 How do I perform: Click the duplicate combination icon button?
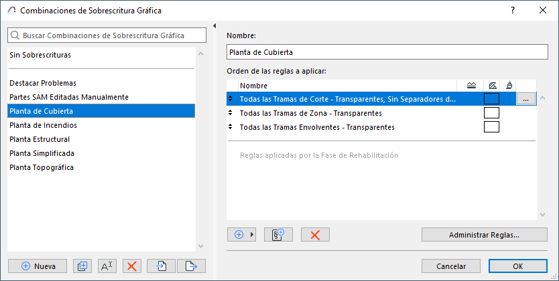click(82, 266)
